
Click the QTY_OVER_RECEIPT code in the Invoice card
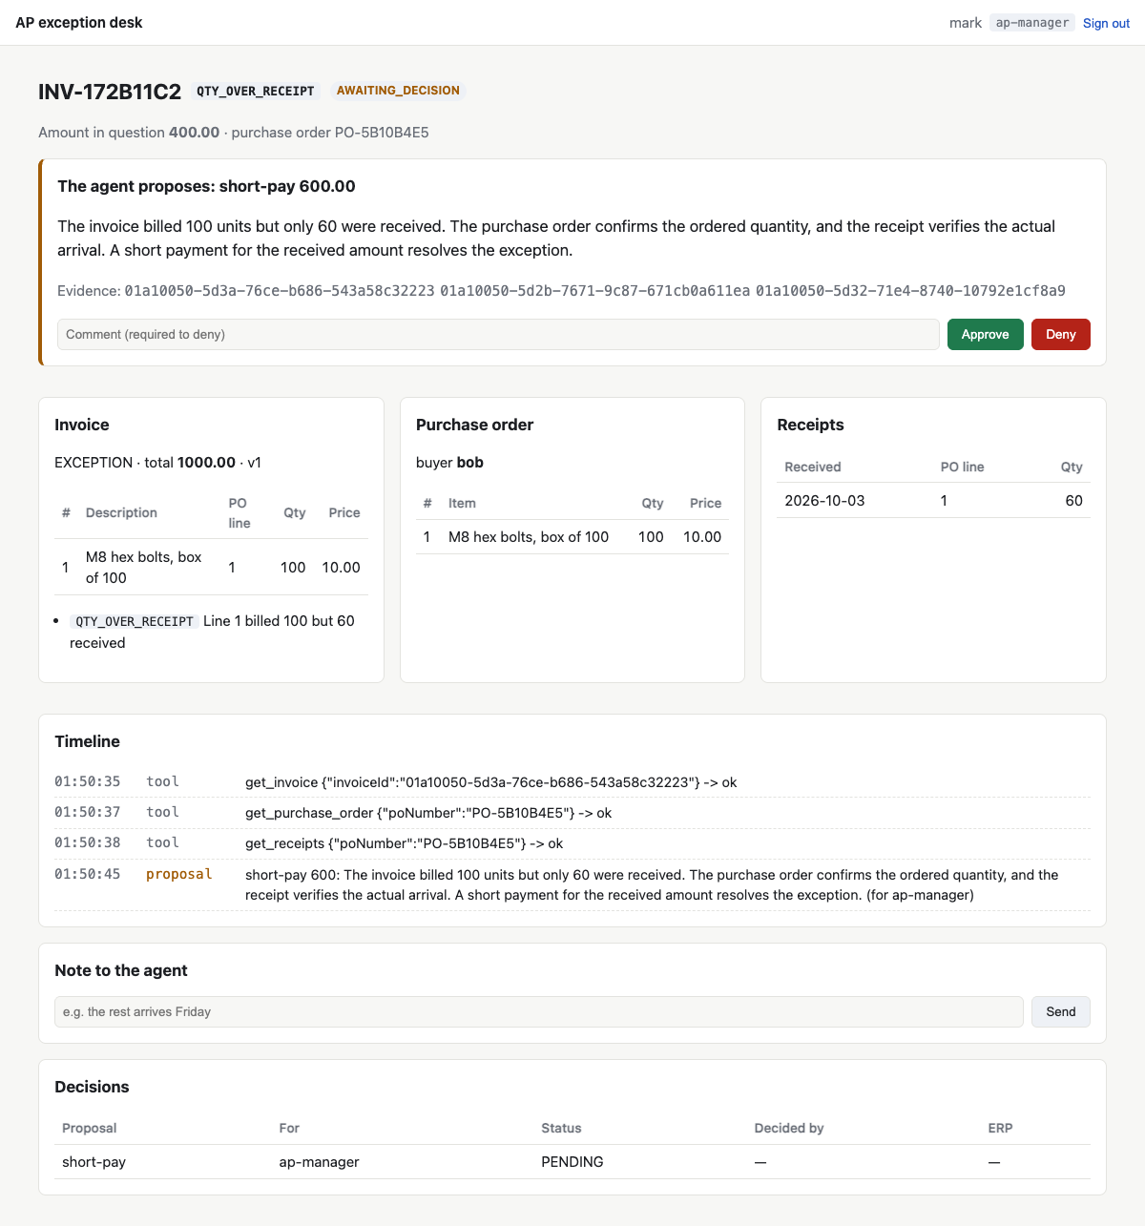click(x=135, y=621)
